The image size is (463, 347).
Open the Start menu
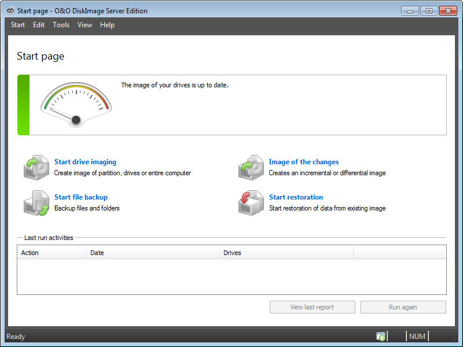[18, 25]
